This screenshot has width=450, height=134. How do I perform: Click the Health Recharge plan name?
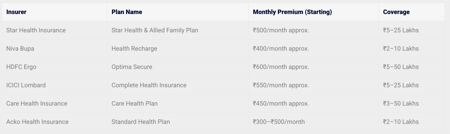pyautogui.click(x=134, y=49)
